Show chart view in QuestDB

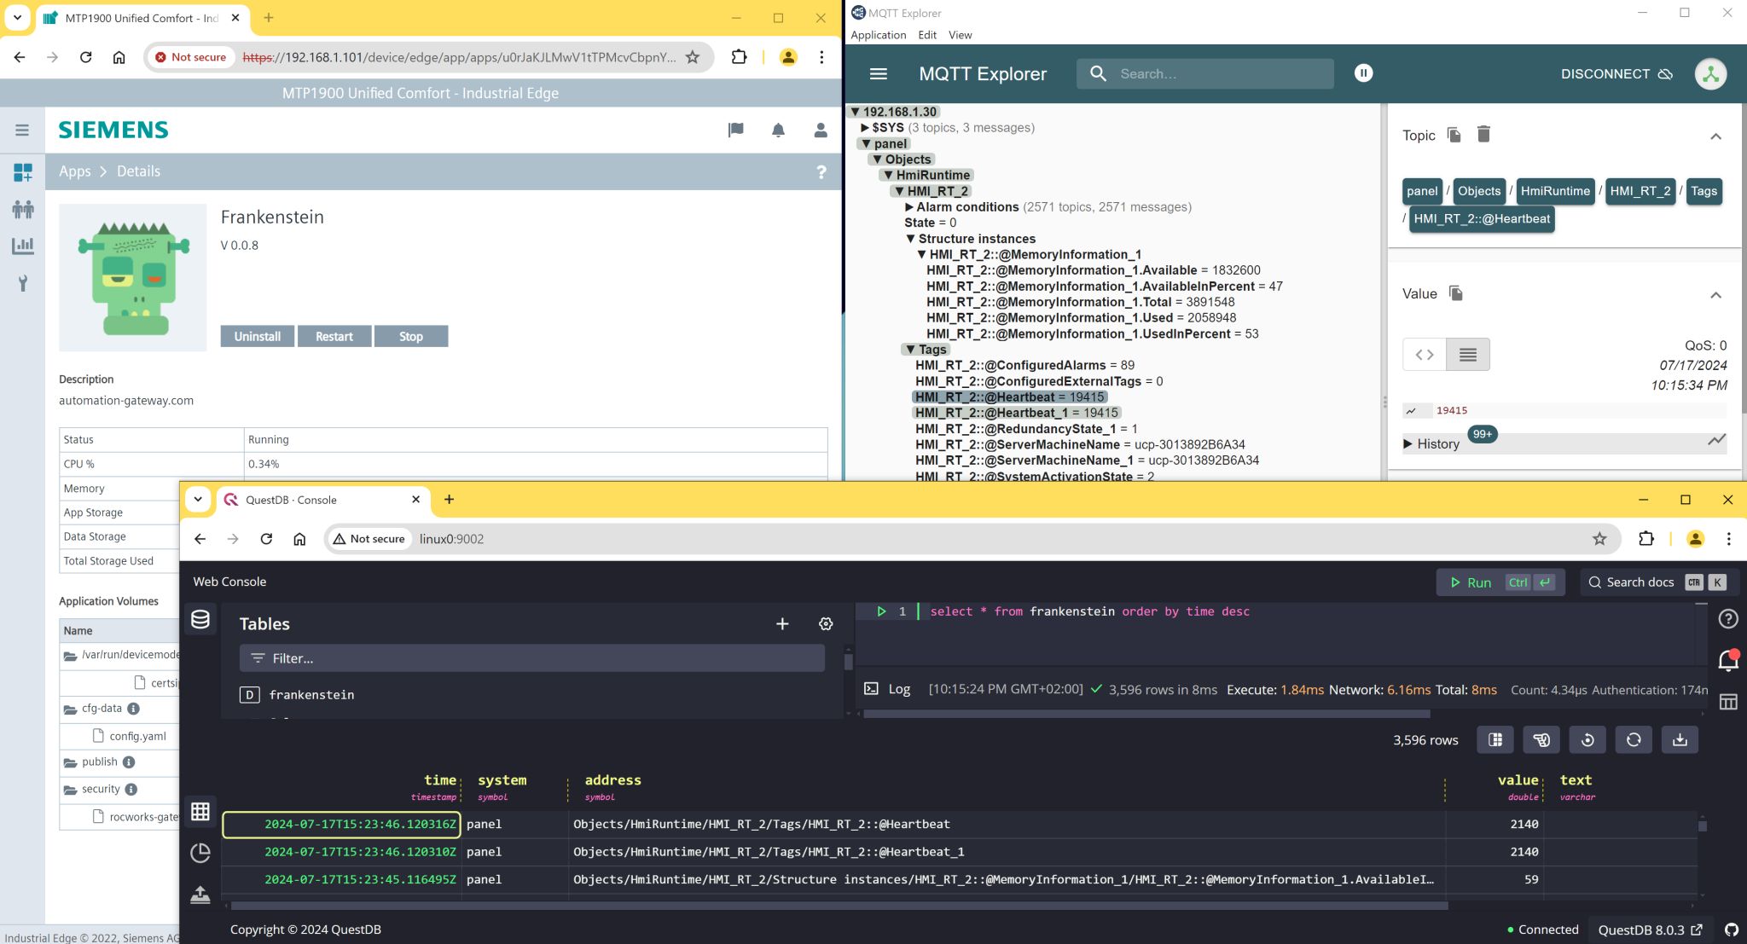click(200, 853)
